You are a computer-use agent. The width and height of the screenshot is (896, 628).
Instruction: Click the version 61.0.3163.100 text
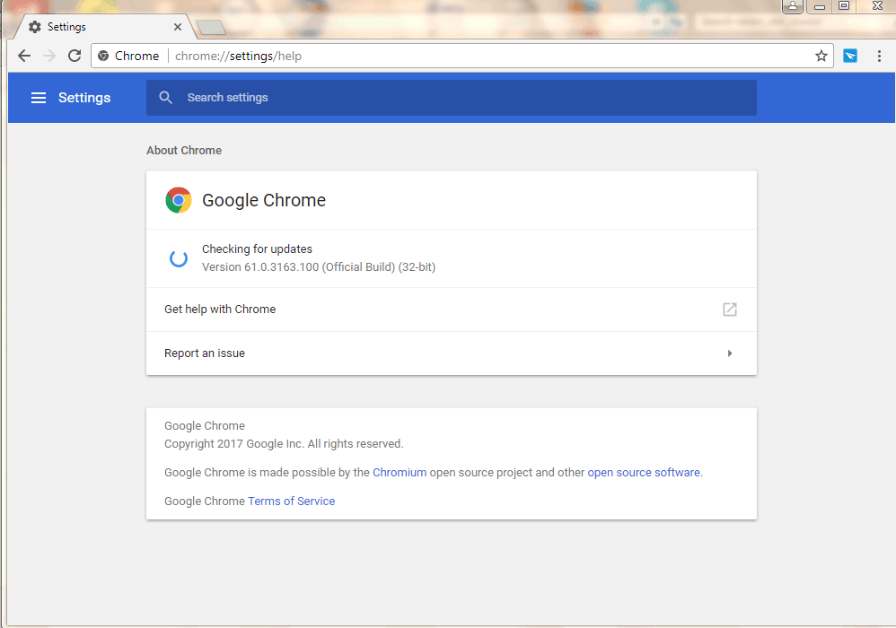(319, 267)
